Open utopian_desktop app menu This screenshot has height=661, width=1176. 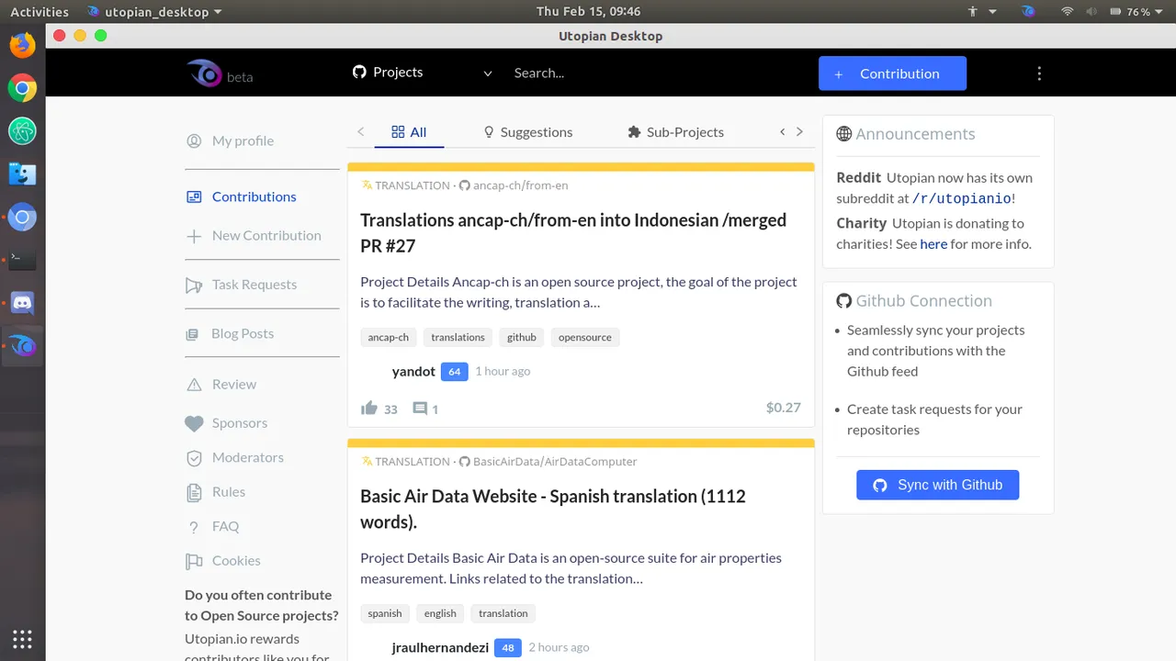[154, 12]
